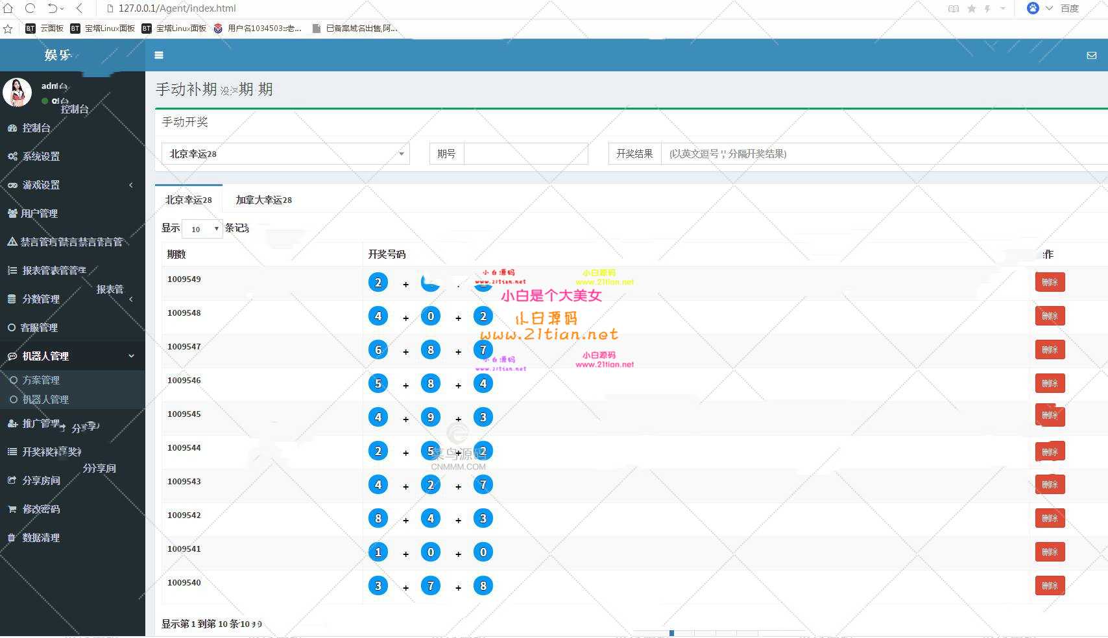The width and height of the screenshot is (1108, 638).
Task: Click the 期号 input field
Action: [x=525, y=154]
